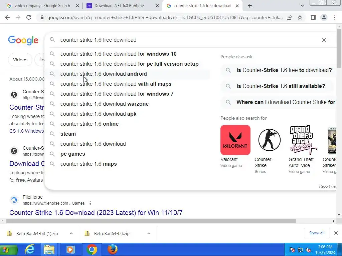Open a new tab with the plus button
Viewport: 342px width, 256px height.
250,6
